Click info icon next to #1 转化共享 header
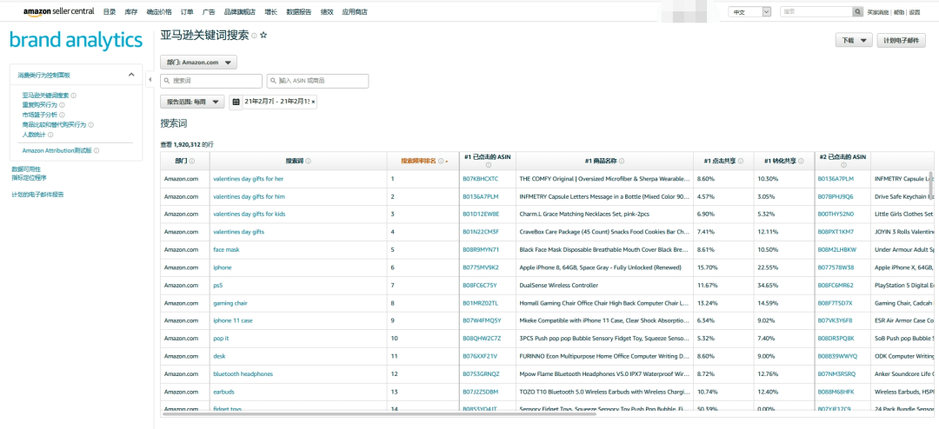The width and height of the screenshot is (939, 429). click(x=799, y=162)
